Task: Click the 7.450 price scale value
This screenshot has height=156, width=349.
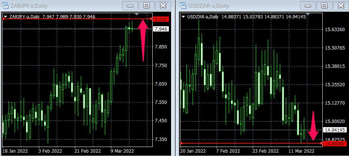Action: click(x=161, y=121)
